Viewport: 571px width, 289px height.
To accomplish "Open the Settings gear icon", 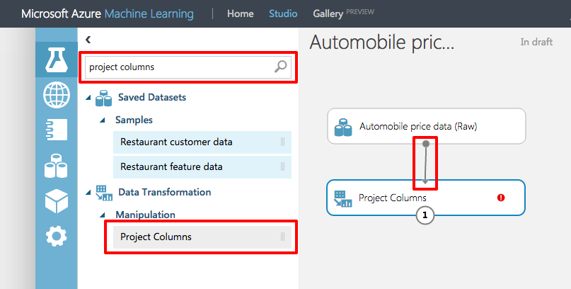I will 56,236.
